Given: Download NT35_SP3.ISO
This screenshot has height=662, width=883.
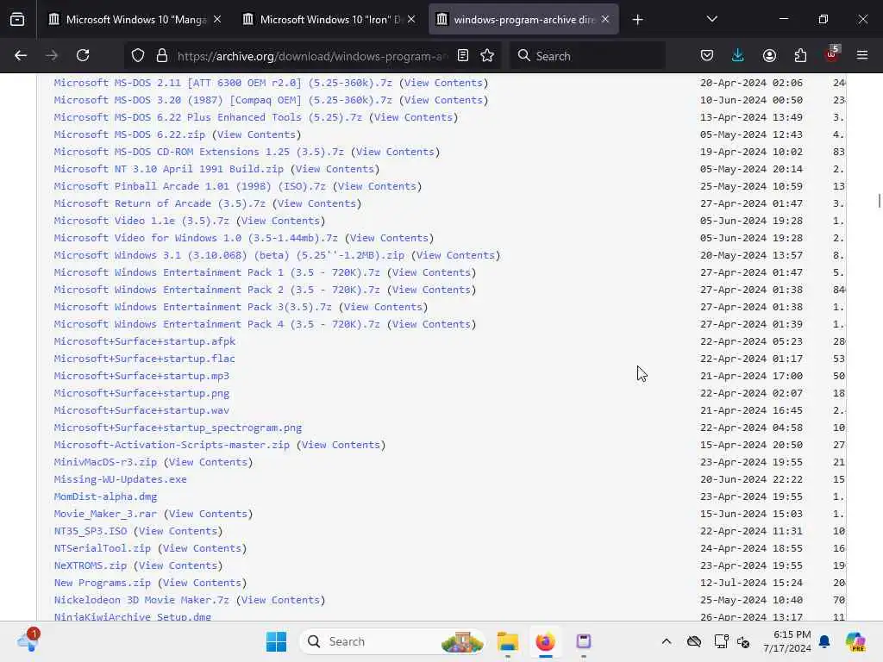Looking at the screenshot, I should (90, 531).
